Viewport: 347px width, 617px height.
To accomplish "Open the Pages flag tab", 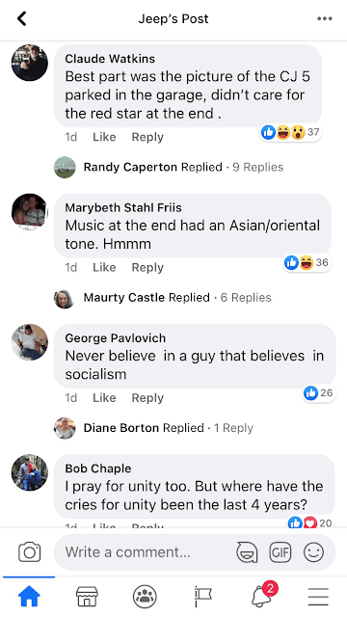I will coord(202,596).
